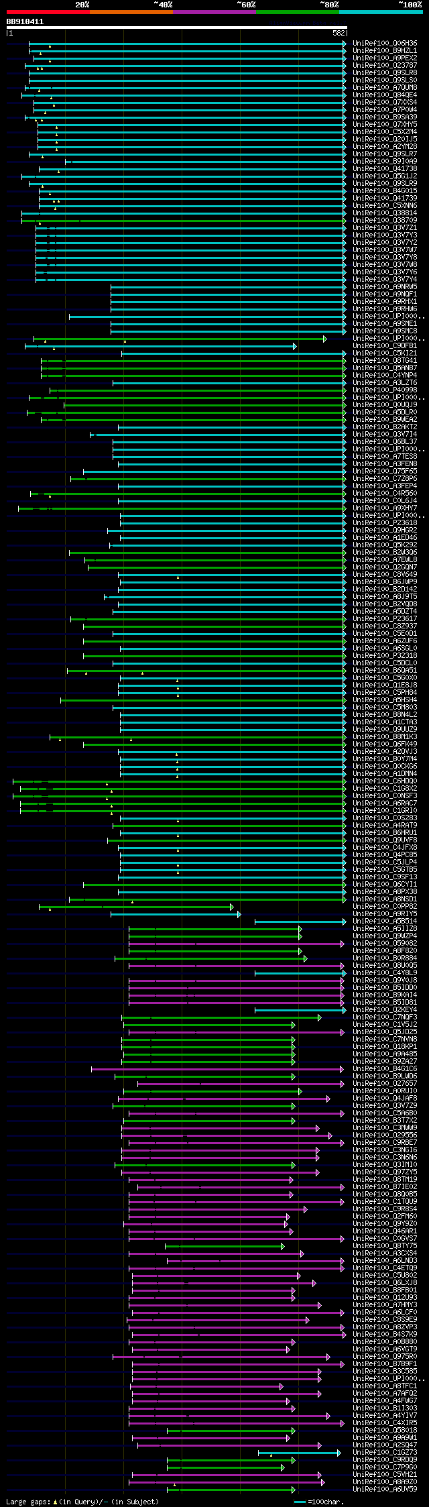Click the UniRef100_C4R560 label
This screenshot has width=429, height=1507.
385,493
